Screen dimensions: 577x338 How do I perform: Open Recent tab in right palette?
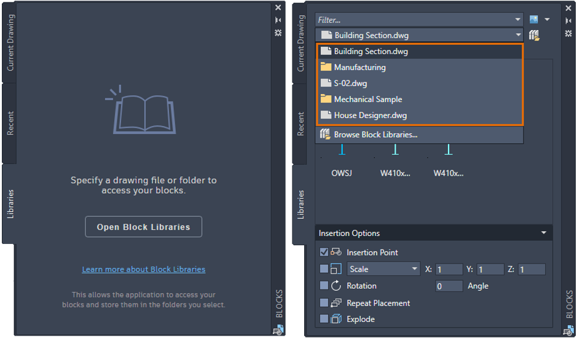coord(300,124)
